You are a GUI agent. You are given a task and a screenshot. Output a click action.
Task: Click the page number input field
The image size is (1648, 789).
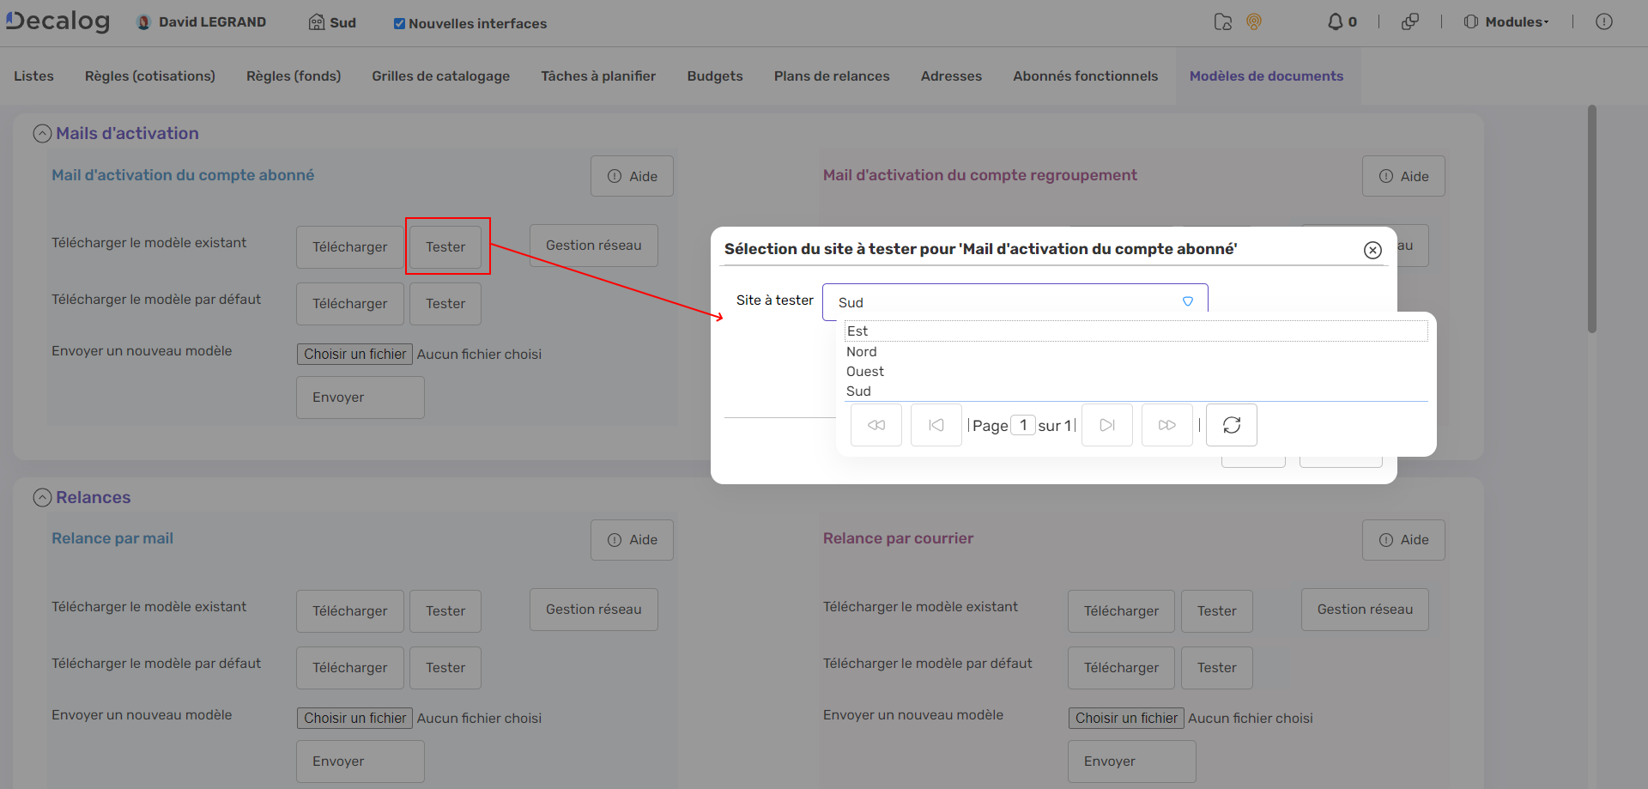(1022, 425)
